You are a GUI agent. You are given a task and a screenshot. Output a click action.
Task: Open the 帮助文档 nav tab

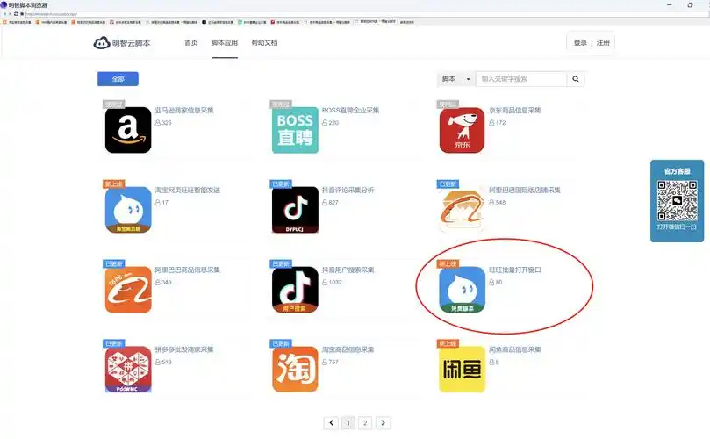pyautogui.click(x=264, y=43)
